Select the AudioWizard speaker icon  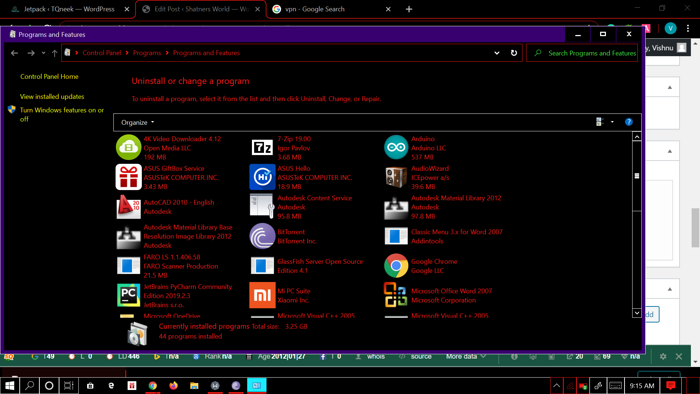pyautogui.click(x=396, y=177)
